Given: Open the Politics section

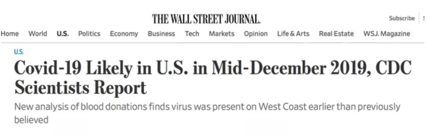Looking at the screenshot, I should pos(89,34).
